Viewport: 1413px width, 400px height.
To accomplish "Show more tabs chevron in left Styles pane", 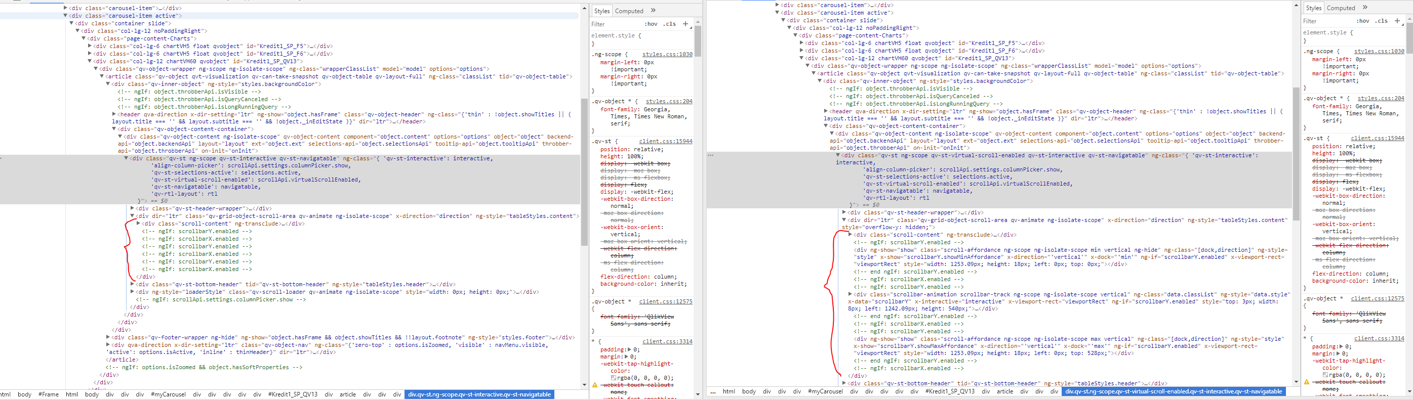I will (x=653, y=11).
